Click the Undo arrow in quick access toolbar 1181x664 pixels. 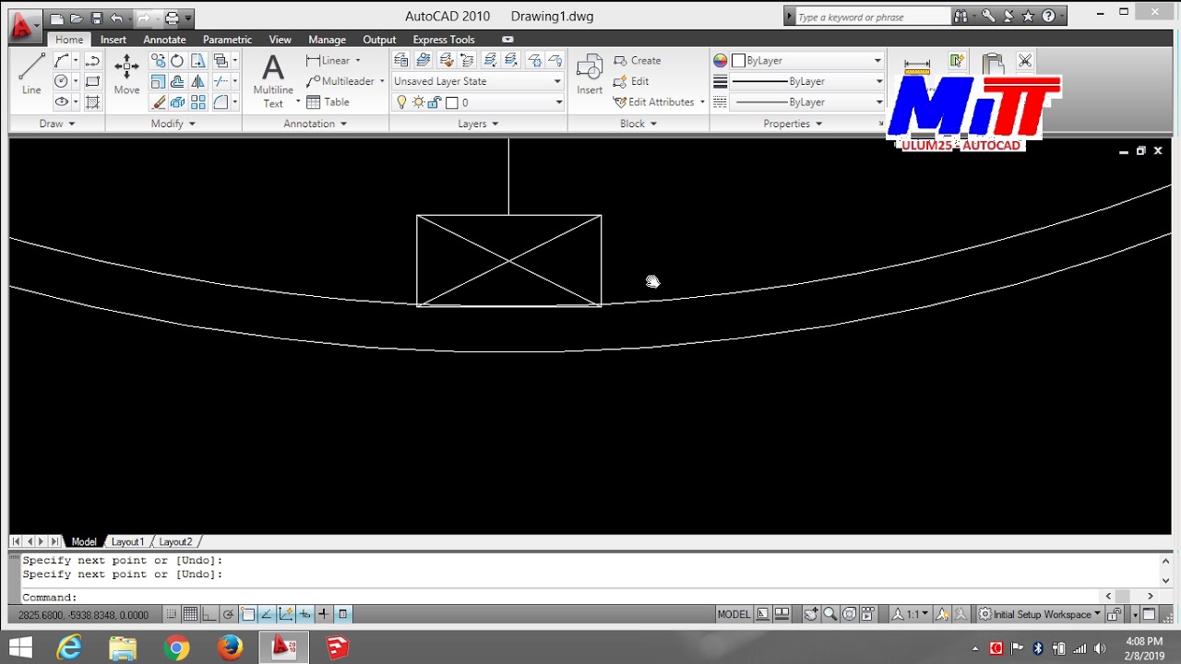[116, 18]
